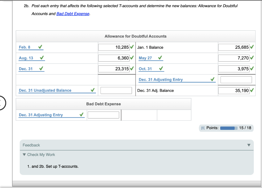
Task: Click the green checkmark beside 6,360
Action: click(132, 58)
